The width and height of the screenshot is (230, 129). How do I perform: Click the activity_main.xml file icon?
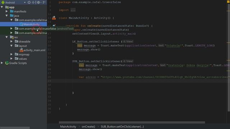click(21, 50)
